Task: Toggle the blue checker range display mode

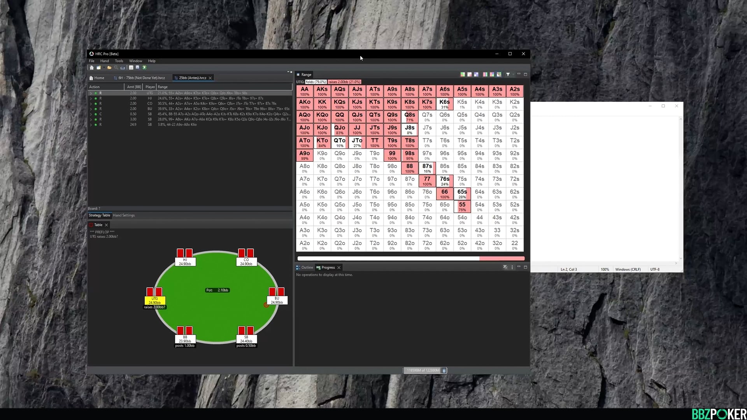Action: coord(476,74)
